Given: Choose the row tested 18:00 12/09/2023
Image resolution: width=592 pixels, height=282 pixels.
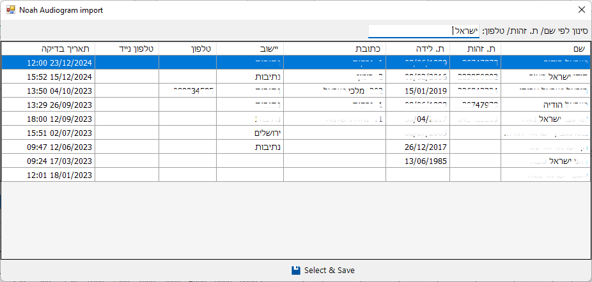Looking at the screenshot, I should coord(49,119).
